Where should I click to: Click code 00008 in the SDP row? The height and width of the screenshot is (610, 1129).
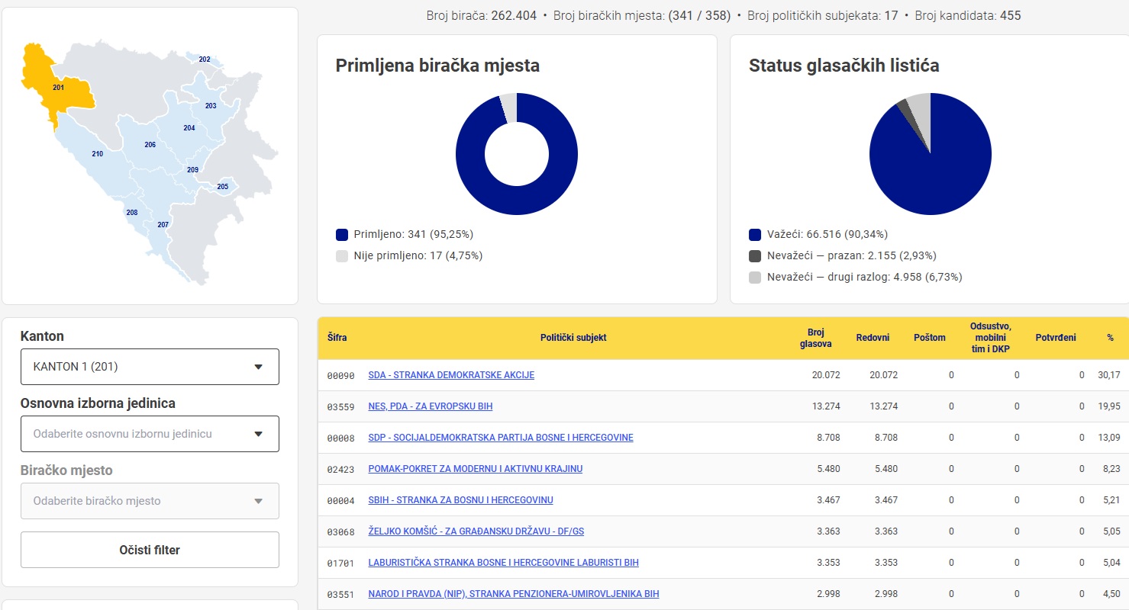click(x=340, y=438)
